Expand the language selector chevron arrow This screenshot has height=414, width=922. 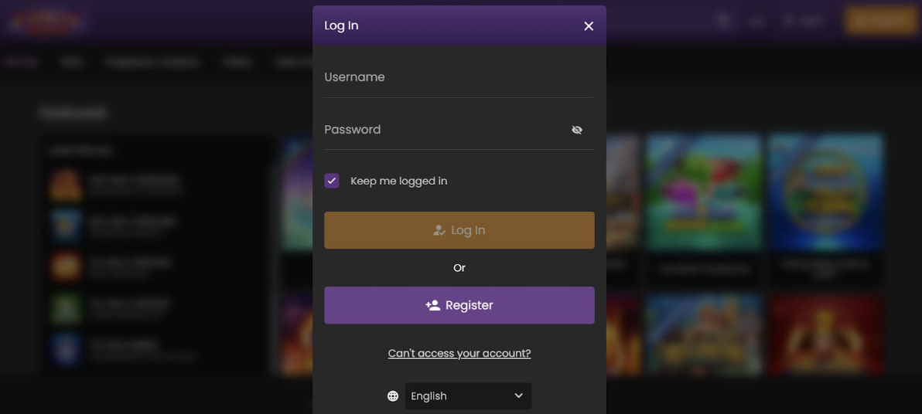tap(518, 395)
